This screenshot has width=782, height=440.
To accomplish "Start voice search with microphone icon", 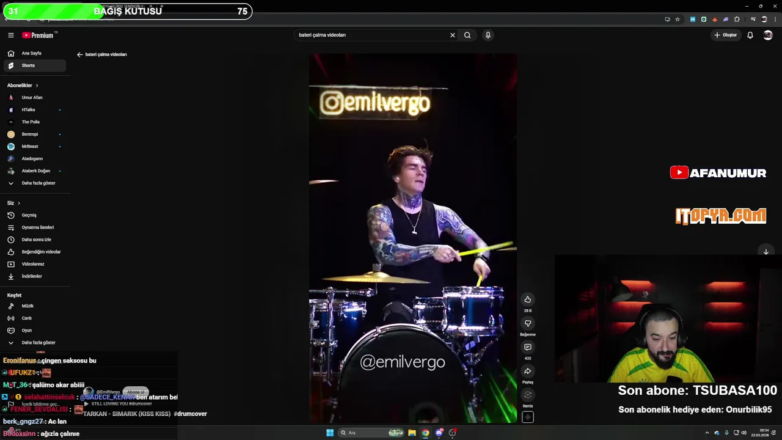I will 488,35.
